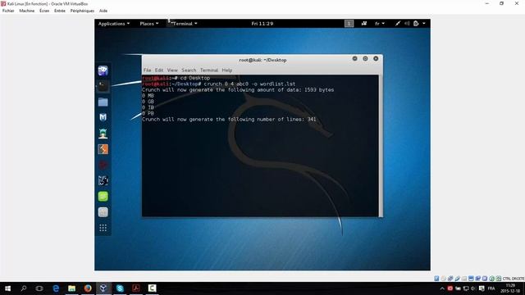
Task: Open the Files folder icon in the dock
Action: click(x=103, y=102)
